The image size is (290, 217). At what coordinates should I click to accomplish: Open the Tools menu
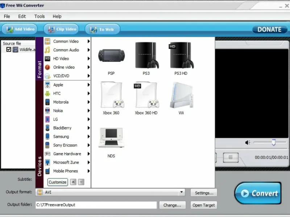[x=40, y=16]
